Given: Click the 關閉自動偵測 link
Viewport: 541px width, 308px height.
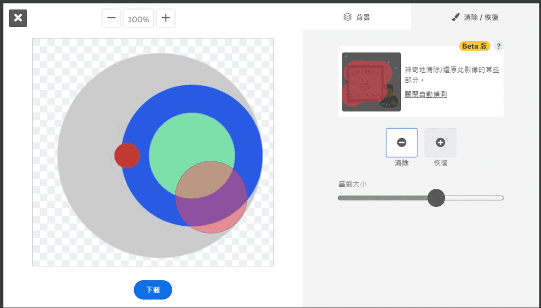Looking at the screenshot, I should [426, 94].
